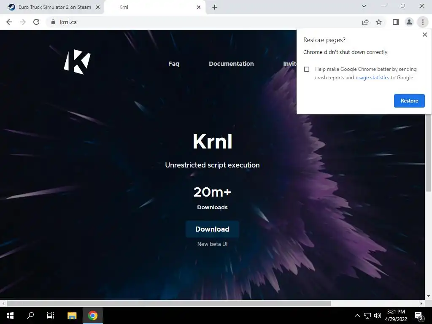The width and height of the screenshot is (432, 324).
Task: Open the network status tray icon
Action: coord(367,316)
